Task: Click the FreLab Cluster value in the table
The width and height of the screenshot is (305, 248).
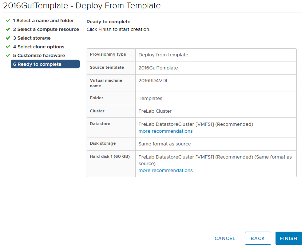Action: (155, 111)
